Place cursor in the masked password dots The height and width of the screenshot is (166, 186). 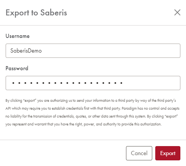[x=67, y=83]
